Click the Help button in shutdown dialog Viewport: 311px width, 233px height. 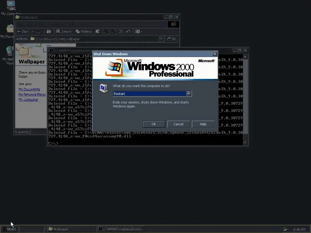tap(203, 124)
